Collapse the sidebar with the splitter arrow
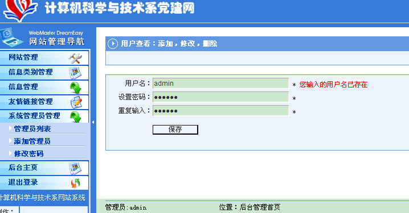409x213 pixels. point(93,122)
